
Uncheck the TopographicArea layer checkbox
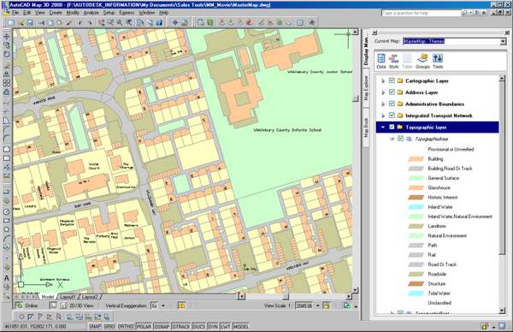point(400,139)
